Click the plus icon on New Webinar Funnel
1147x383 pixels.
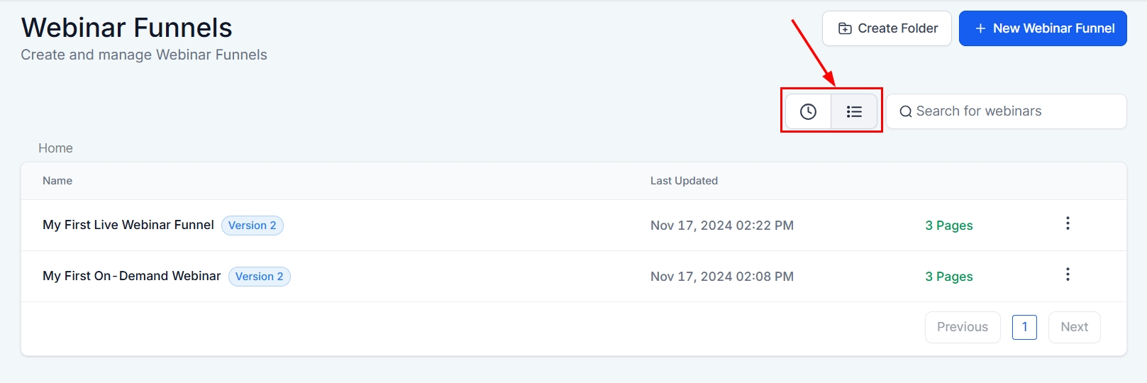tap(980, 28)
